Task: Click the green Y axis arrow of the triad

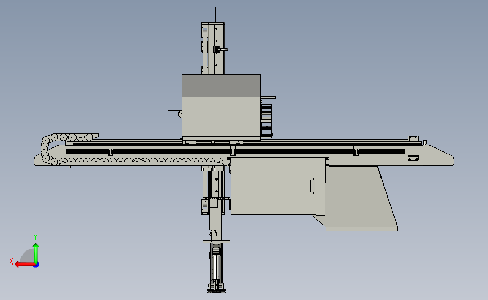Action: tap(36, 253)
